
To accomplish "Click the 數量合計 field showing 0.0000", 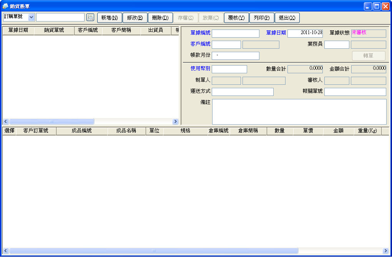I will (305, 69).
